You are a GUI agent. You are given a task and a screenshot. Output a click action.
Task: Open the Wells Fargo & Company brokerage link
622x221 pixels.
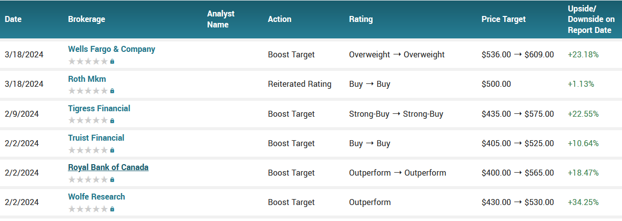click(111, 49)
